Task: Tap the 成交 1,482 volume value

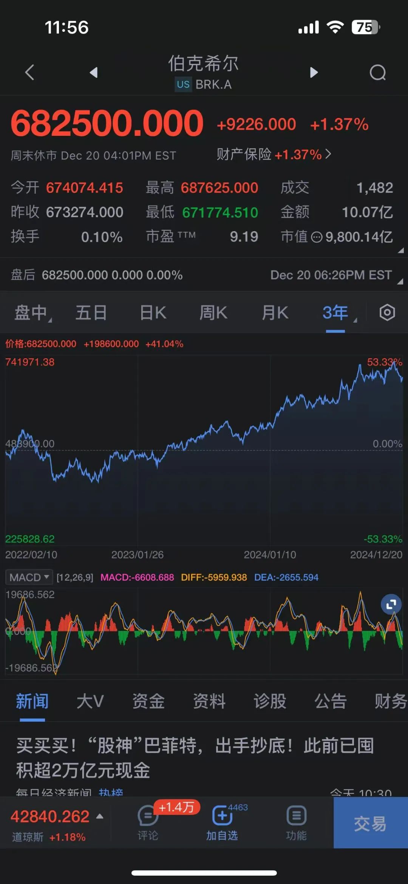Action: (x=375, y=188)
